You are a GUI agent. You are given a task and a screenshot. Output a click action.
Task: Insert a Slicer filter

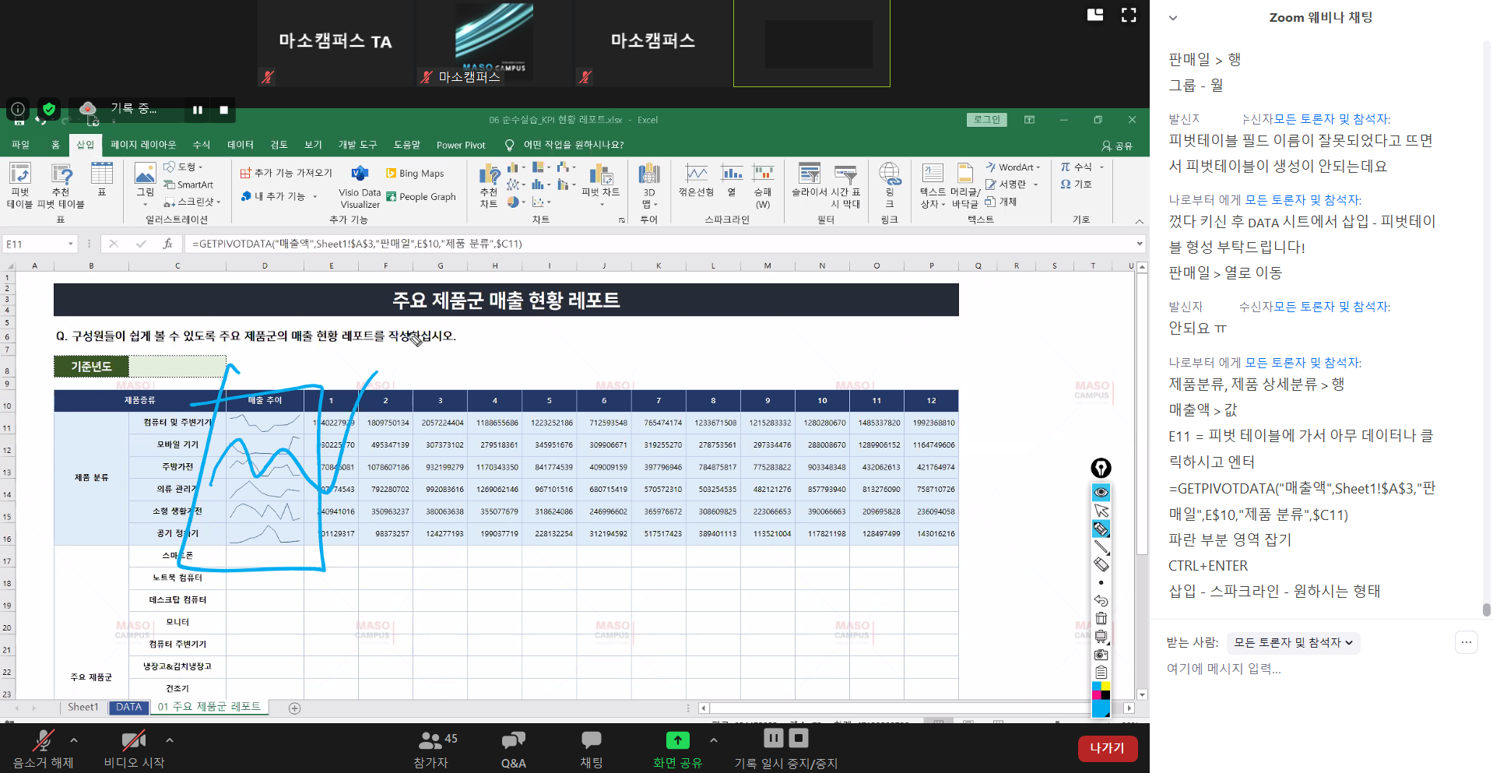coord(810,185)
